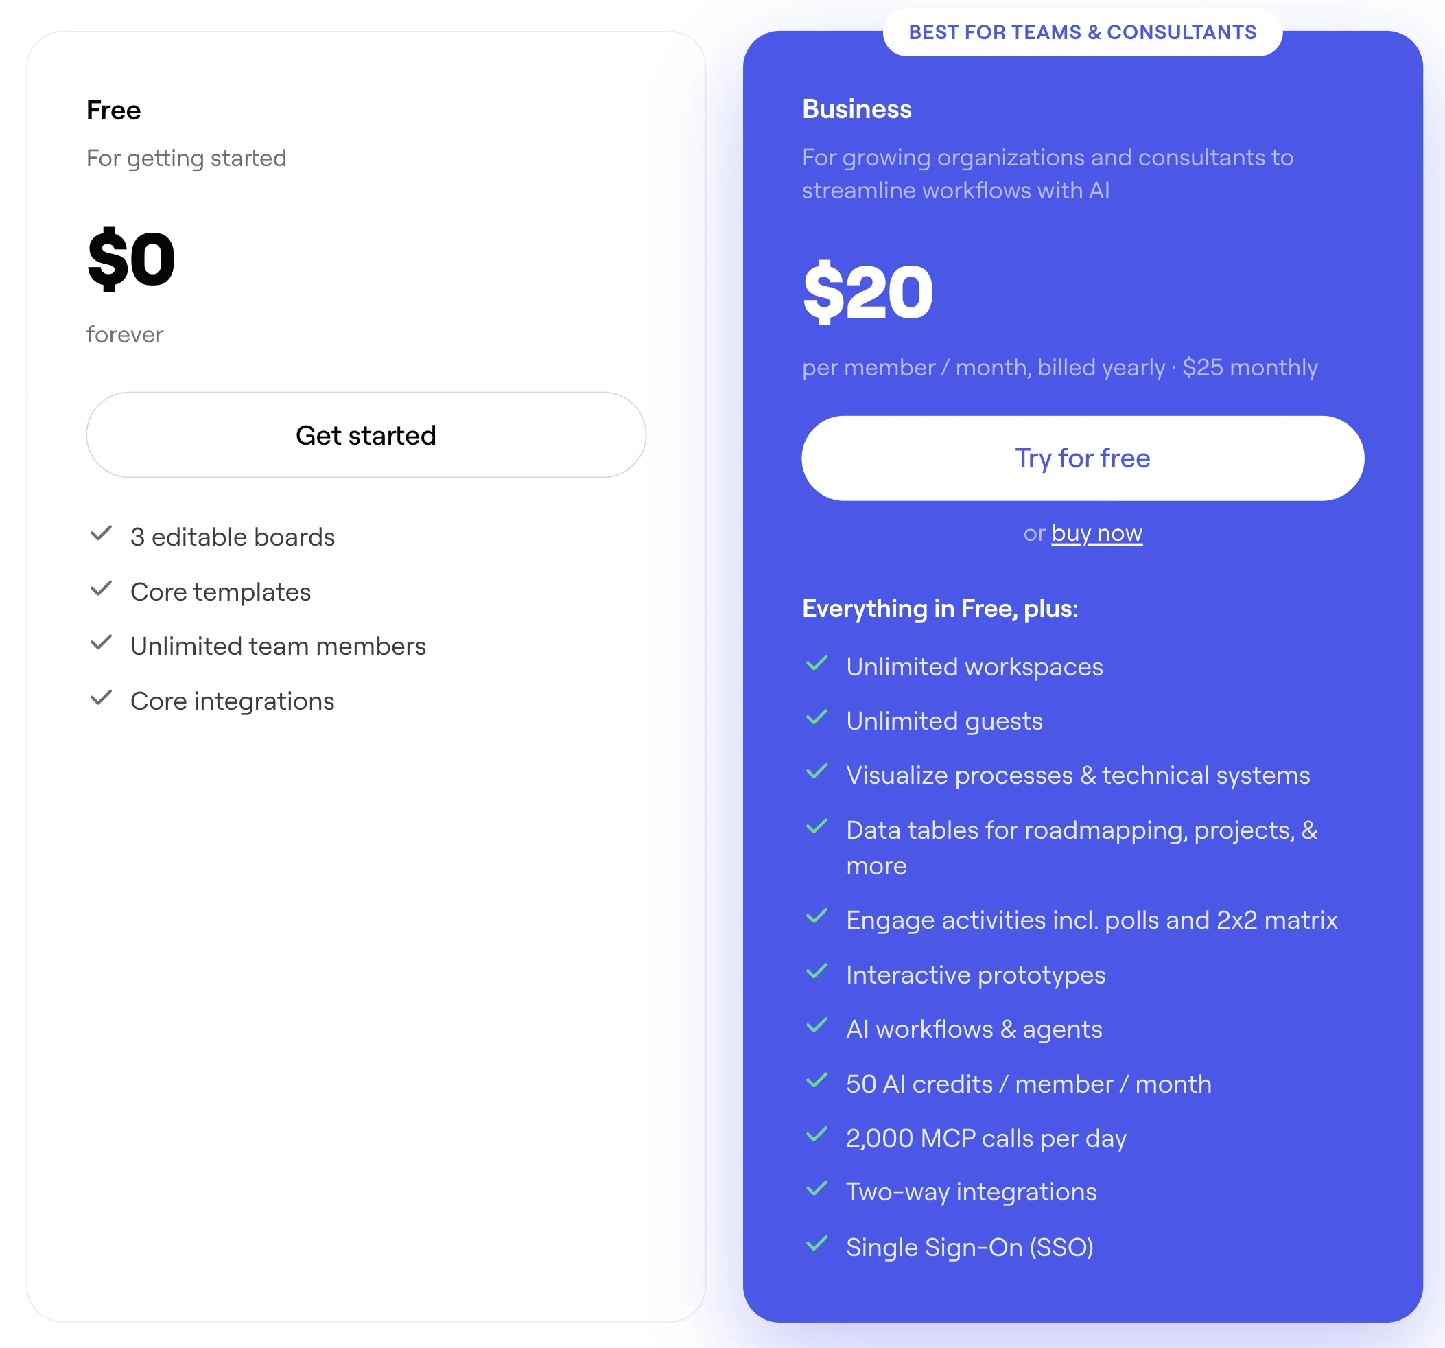Click the $20 price text

coord(868,292)
